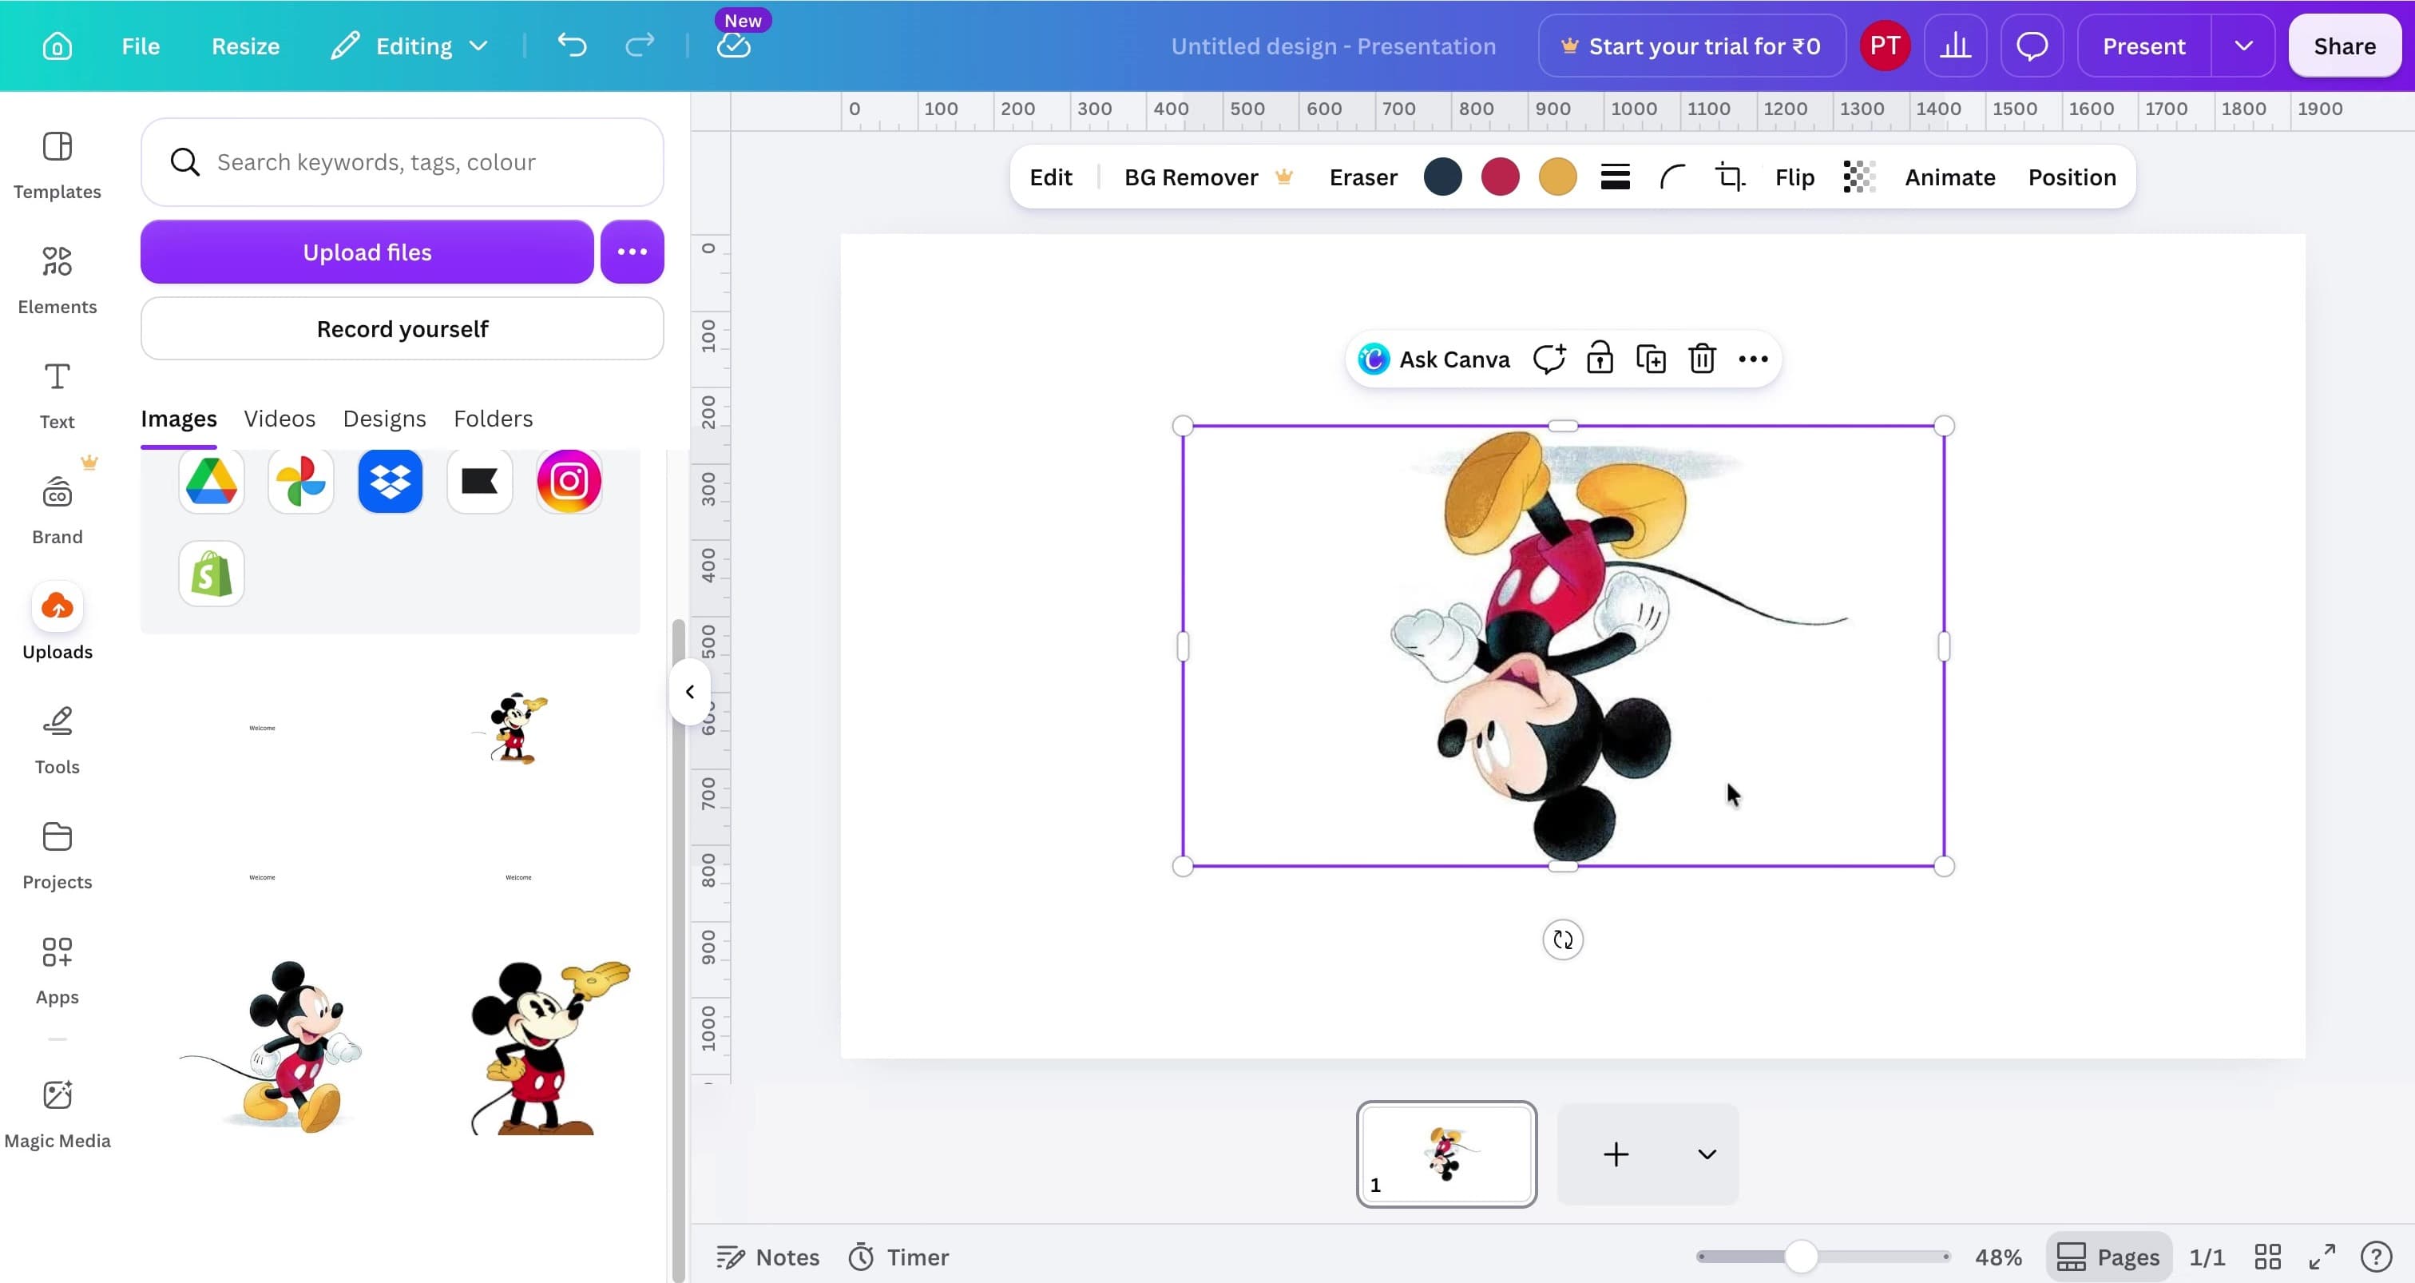Select page 1 thumbnail
This screenshot has height=1283, width=2415.
point(1446,1154)
